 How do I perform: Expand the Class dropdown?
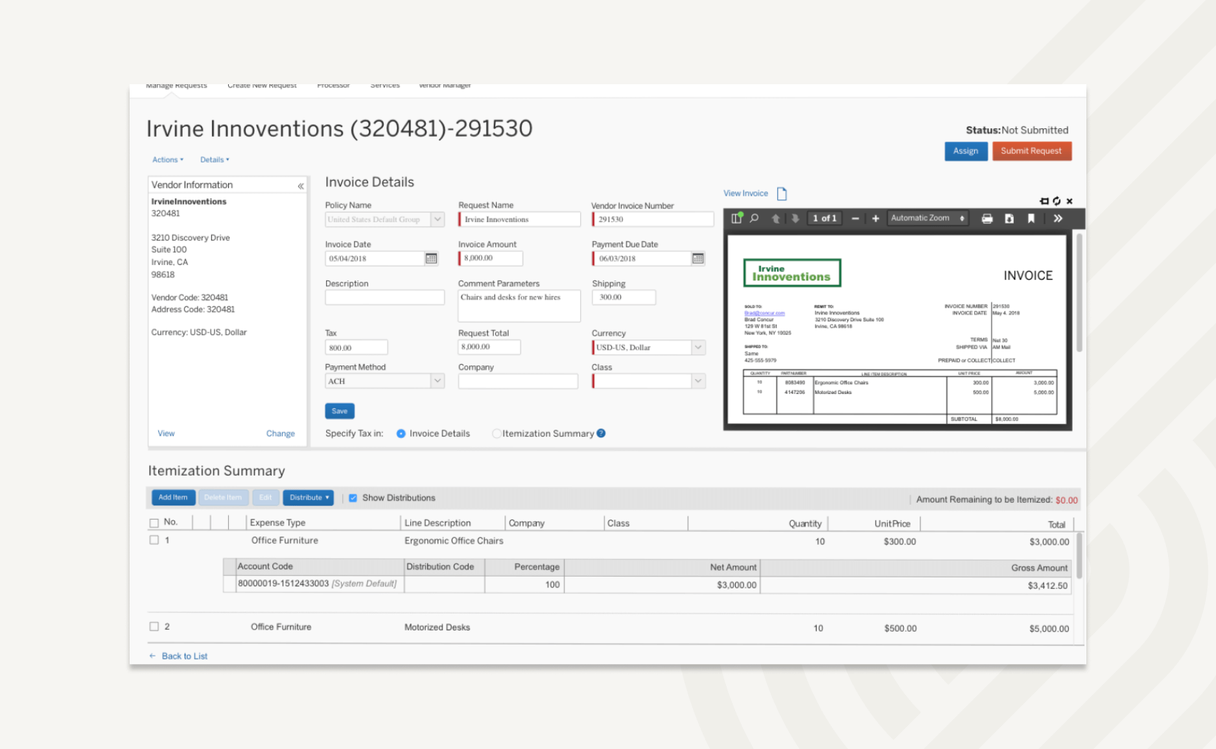(x=698, y=381)
